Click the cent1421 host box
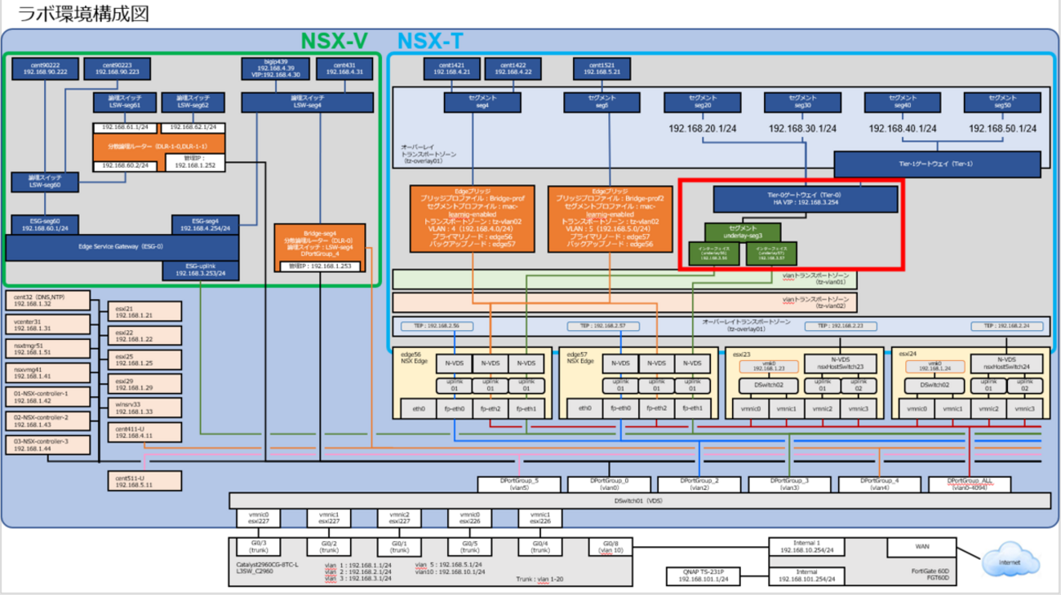The width and height of the screenshot is (1061, 595). pyautogui.click(x=451, y=68)
